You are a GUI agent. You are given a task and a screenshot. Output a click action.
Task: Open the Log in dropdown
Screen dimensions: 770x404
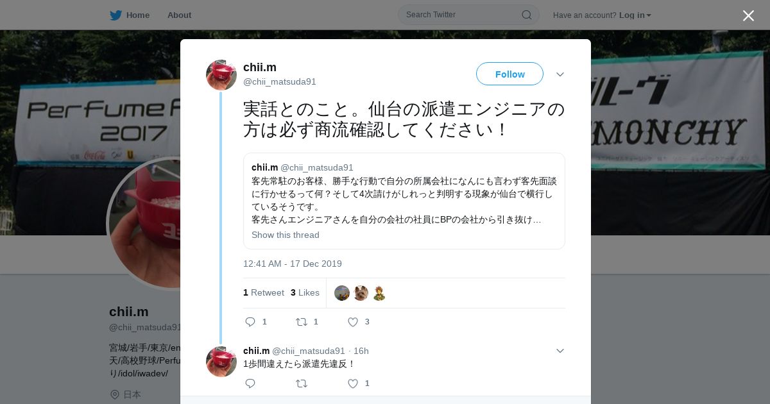point(635,15)
